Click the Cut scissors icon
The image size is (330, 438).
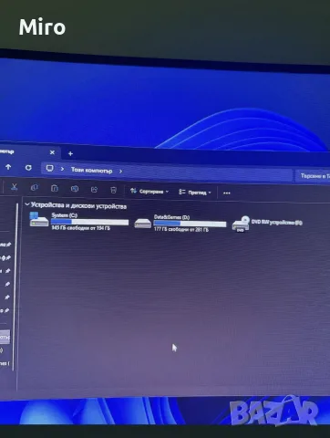point(14,187)
